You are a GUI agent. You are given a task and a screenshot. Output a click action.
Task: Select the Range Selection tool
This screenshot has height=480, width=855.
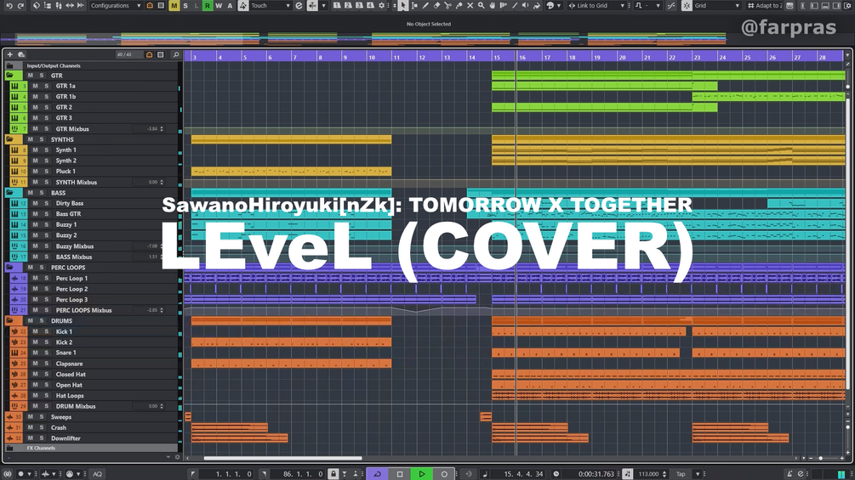414,5
